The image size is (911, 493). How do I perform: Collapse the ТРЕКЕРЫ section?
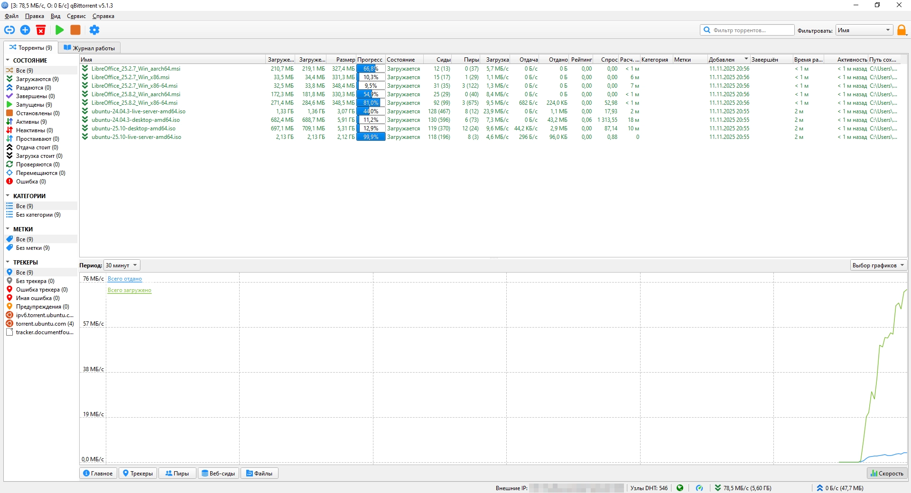tap(8, 262)
